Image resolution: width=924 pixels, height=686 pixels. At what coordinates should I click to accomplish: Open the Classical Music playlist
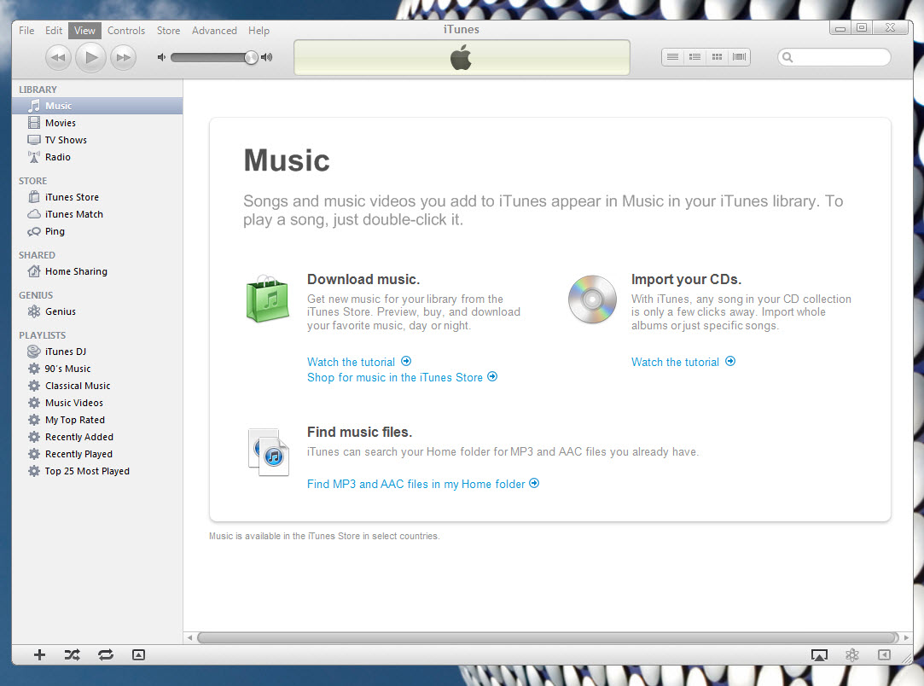click(x=97, y=386)
